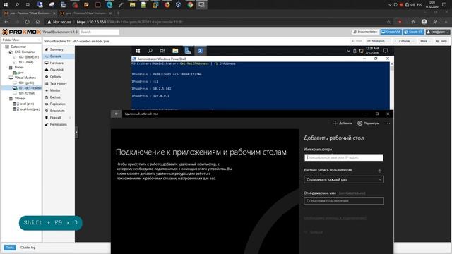Screen dimensions: 452x254
Task: Select the LXC Container tree group
Action: pos(25,52)
